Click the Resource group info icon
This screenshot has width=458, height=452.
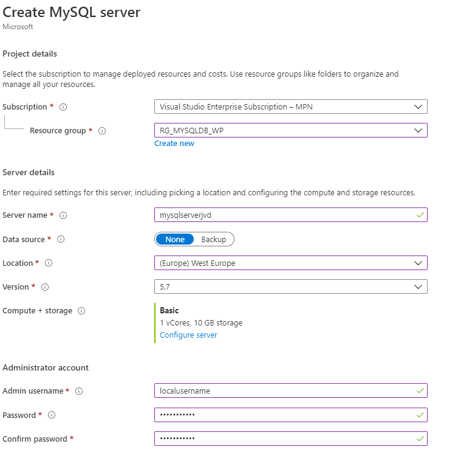[102, 131]
